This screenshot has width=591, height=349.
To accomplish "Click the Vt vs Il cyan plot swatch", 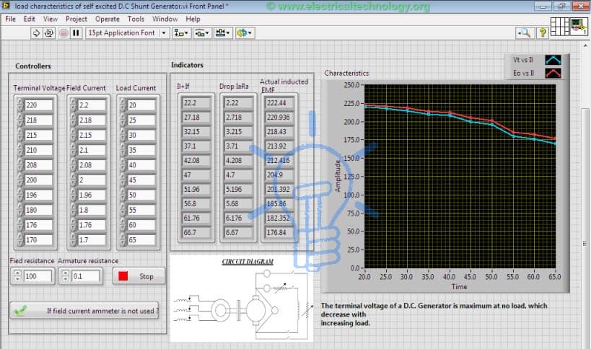I will [553, 60].
